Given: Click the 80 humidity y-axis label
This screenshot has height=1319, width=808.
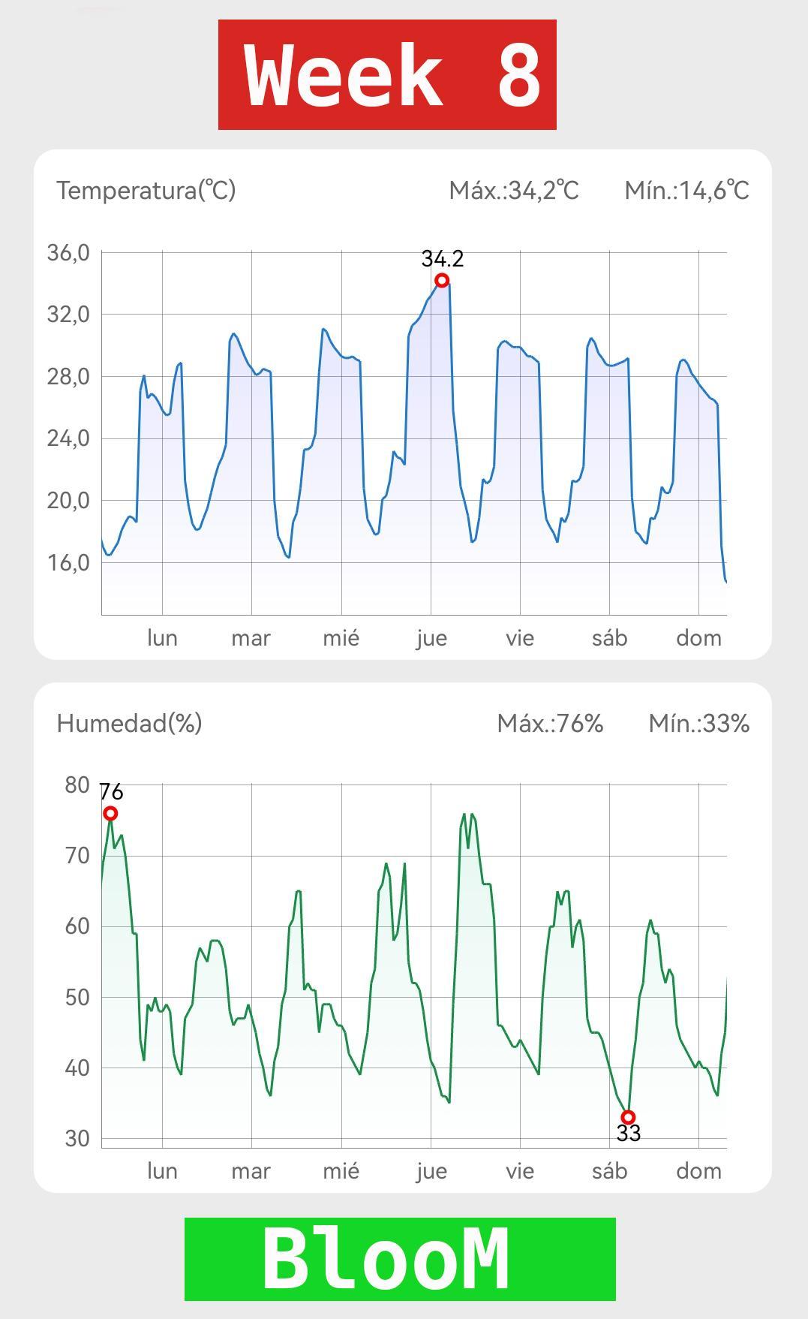Looking at the screenshot, I should click(77, 785).
